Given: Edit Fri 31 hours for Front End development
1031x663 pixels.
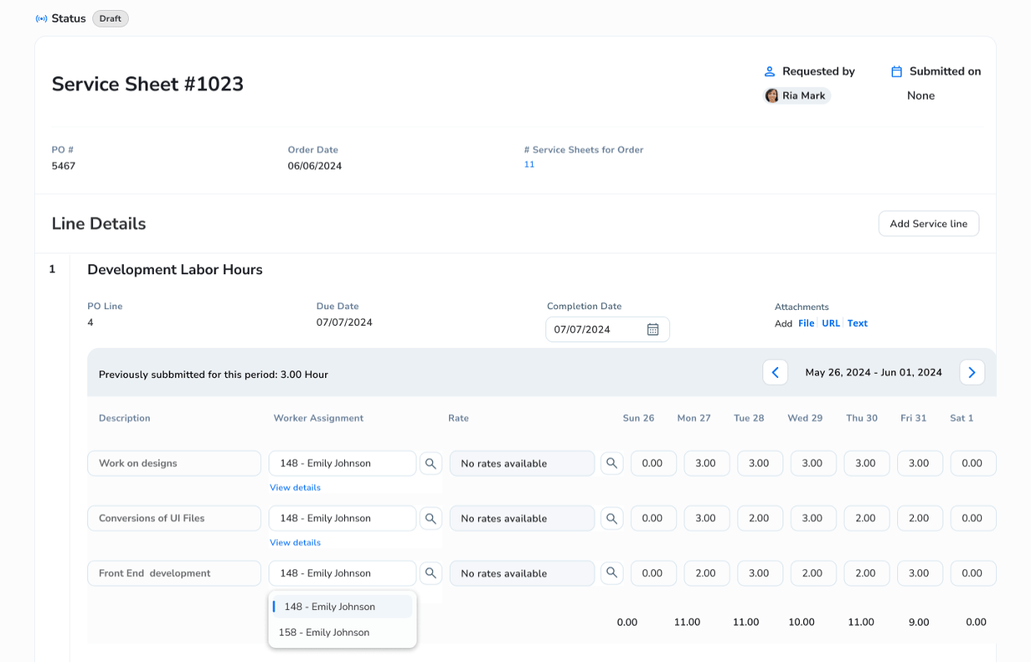Looking at the screenshot, I should pos(920,573).
